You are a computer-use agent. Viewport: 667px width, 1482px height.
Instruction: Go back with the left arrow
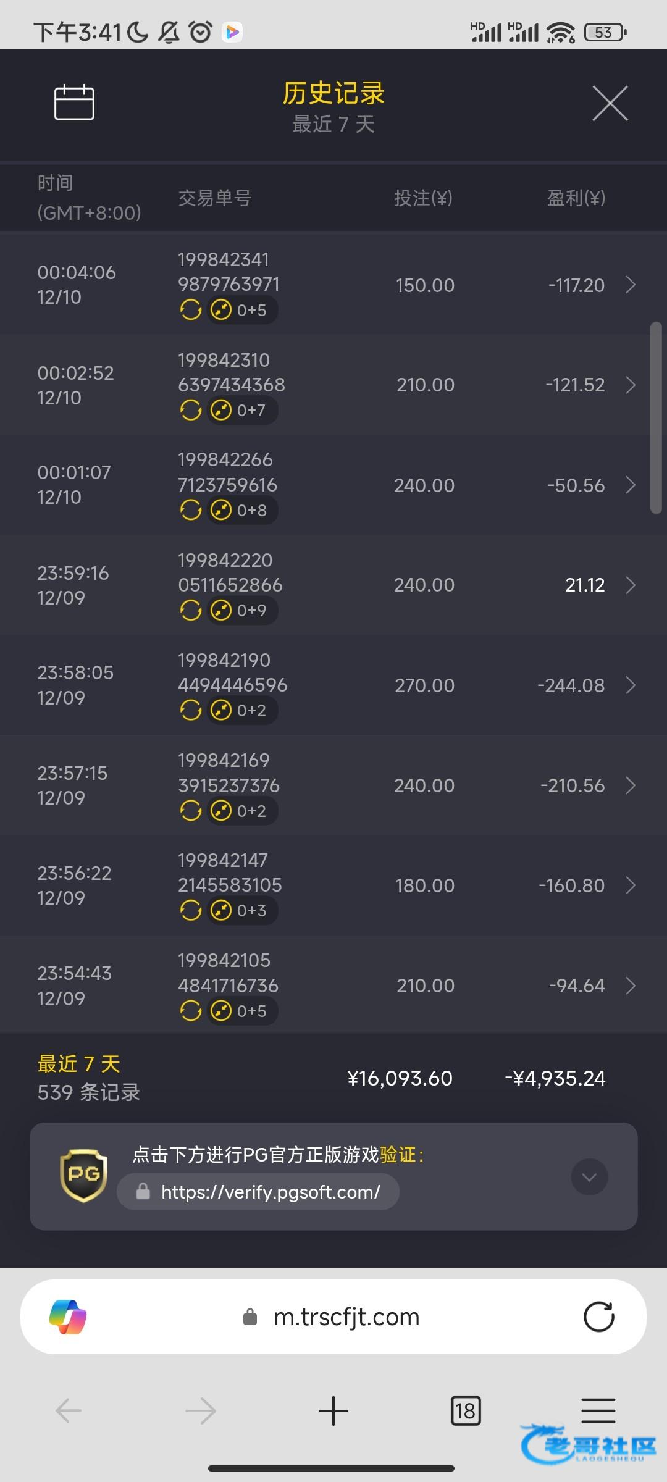tap(69, 1411)
